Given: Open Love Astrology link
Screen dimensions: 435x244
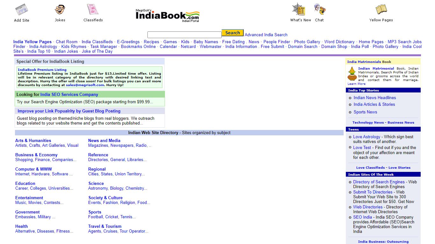Looking at the screenshot, I should pyautogui.click(x=367, y=137).
